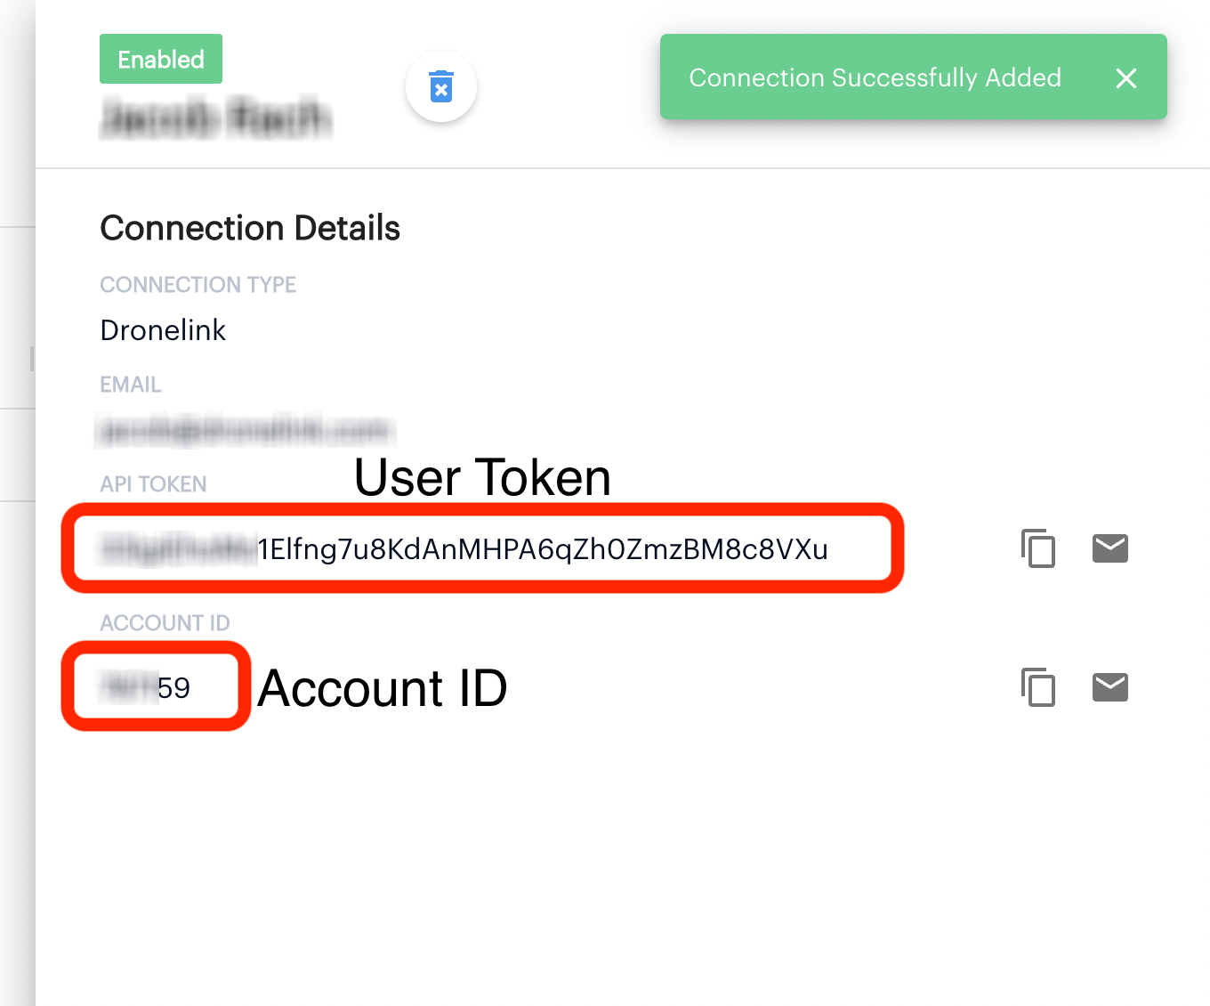
Task: Click the Dronelink connection type value
Action: 163,330
